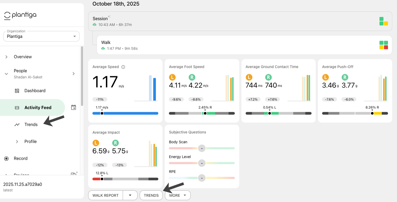Go to Trends in the sidebar
The height and width of the screenshot is (202, 397).
point(31,125)
